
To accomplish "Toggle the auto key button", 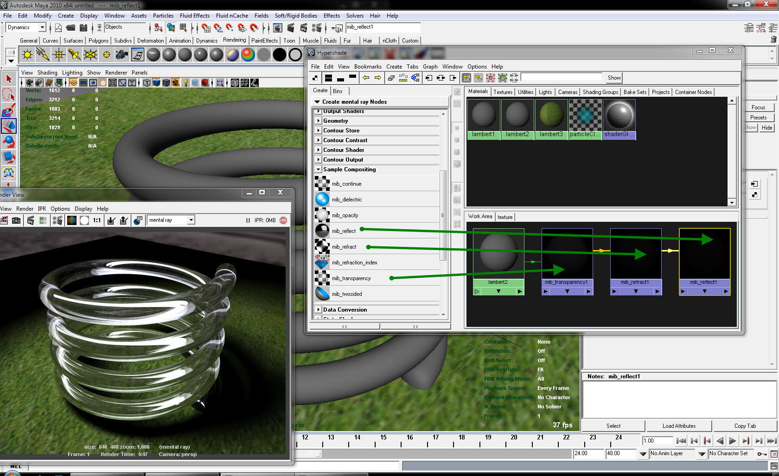I will tap(762, 454).
